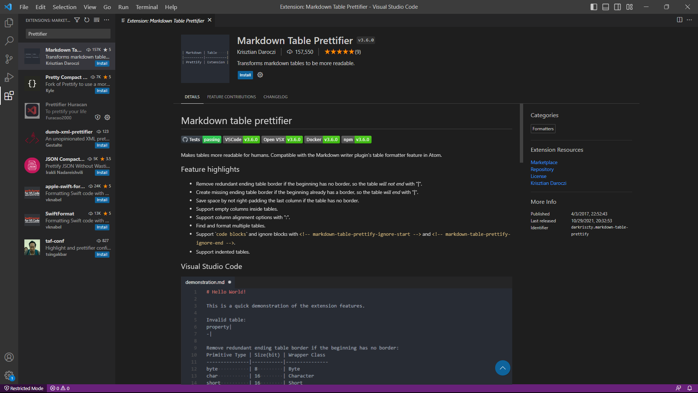This screenshot has width=698, height=393.
Task: Install taf-conf extension
Action: coord(102,255)
